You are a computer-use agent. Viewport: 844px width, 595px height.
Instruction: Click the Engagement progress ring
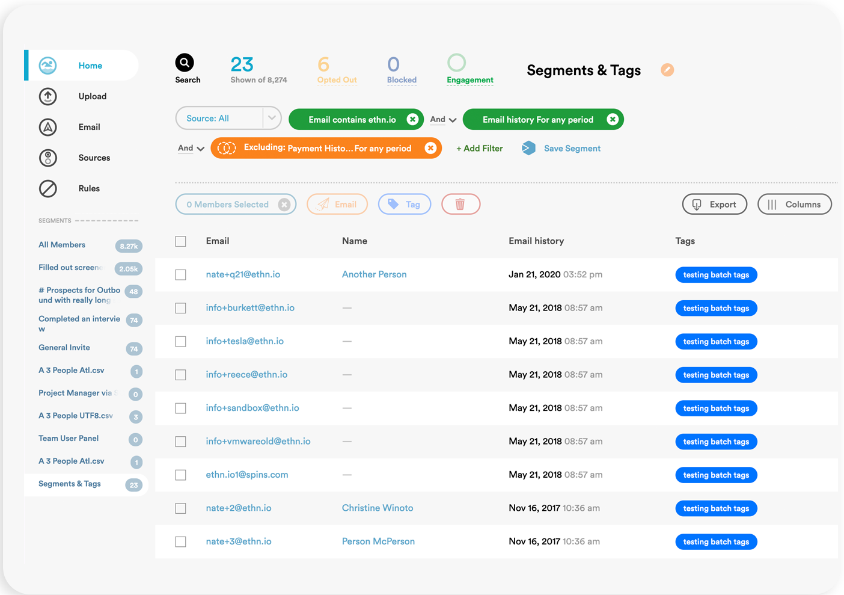click(457, 62)
